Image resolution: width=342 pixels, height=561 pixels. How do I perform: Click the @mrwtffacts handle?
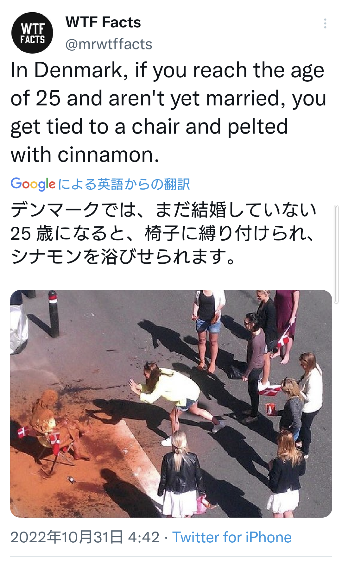[109, 44]
